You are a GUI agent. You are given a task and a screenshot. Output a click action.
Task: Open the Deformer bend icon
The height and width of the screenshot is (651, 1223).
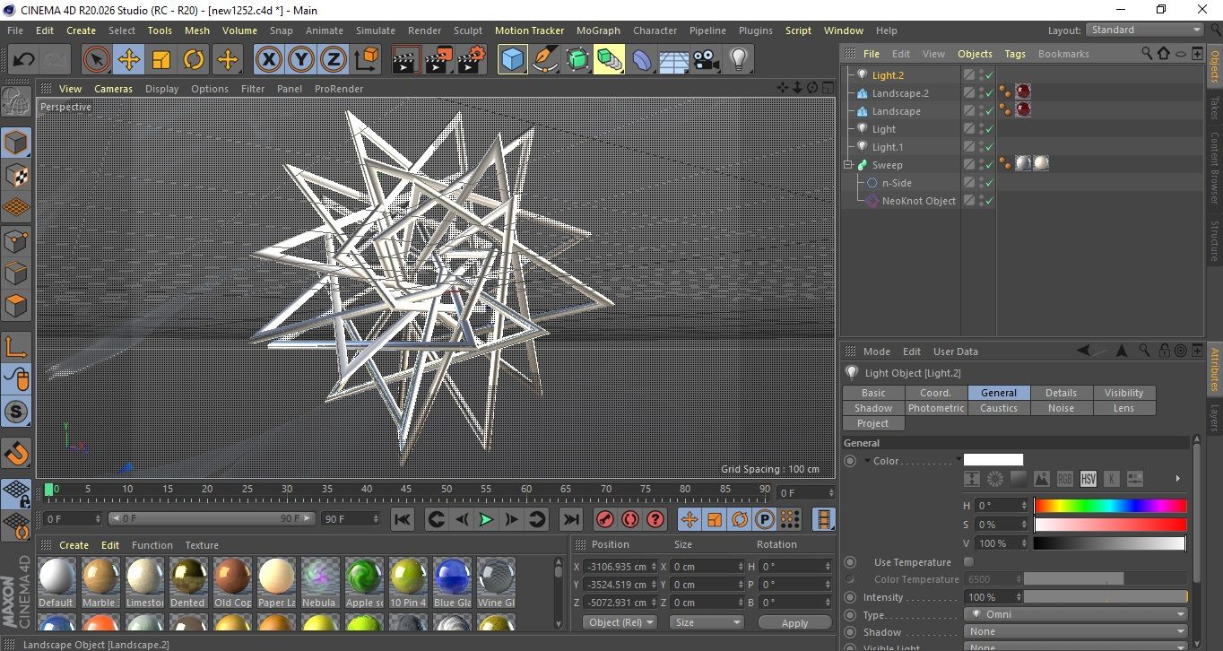click(x=642, y=60)
